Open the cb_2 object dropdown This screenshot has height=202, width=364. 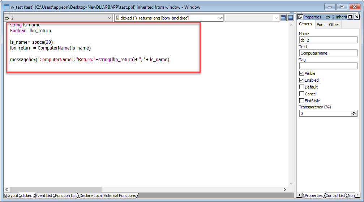point(110,18)
